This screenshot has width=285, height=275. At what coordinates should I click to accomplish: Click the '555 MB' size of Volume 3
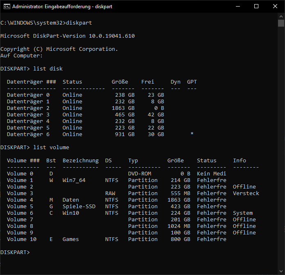[x=181, y=193]
